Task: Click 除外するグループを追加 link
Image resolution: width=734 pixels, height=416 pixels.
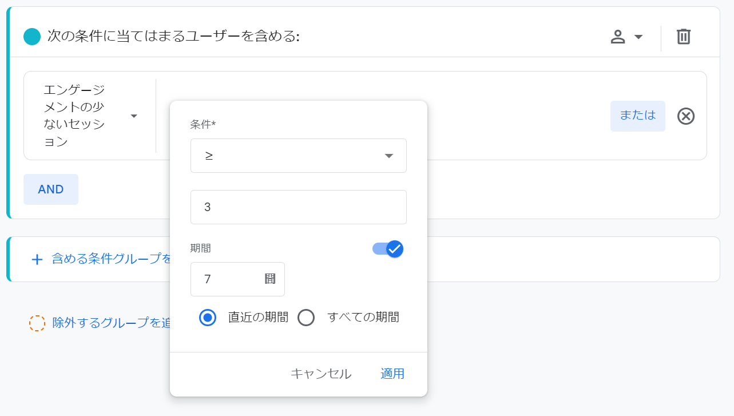Action: [112, 323]
